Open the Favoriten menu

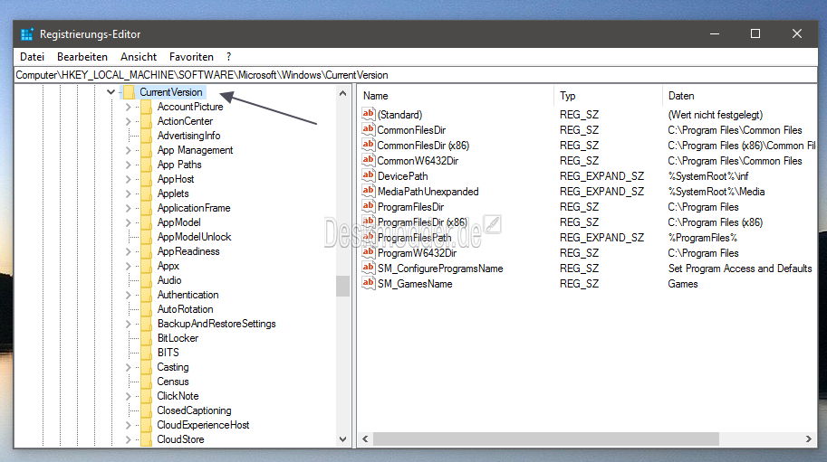191,57
